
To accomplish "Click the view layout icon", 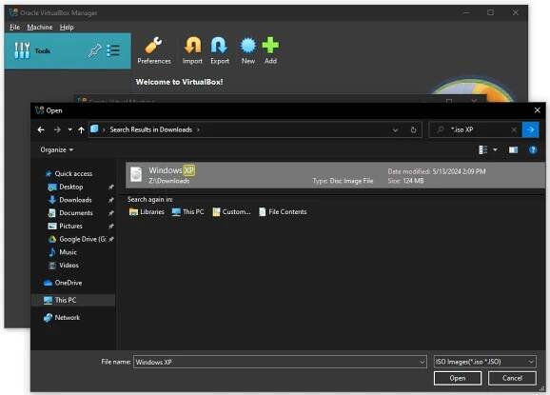I will pyautogui.click(x=483, y=150).
